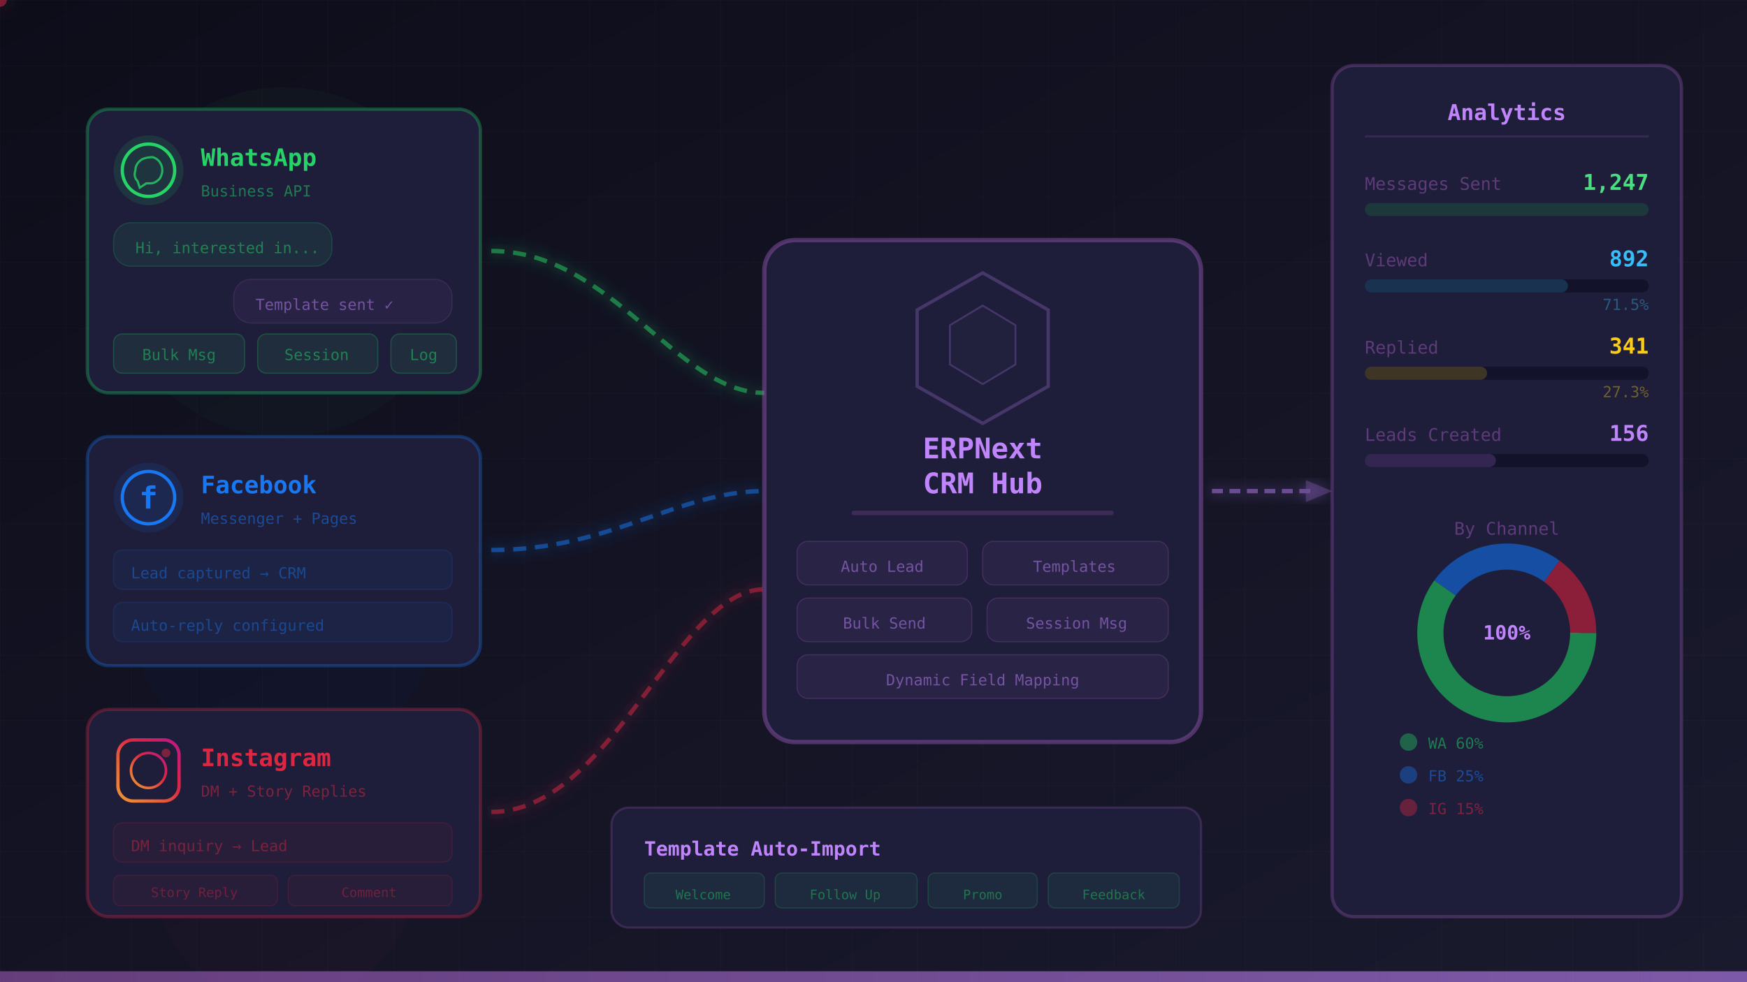Viewport: 1747px width, 982px height.
Task: Select the Promo template chip
Action: tap(983, 891)
